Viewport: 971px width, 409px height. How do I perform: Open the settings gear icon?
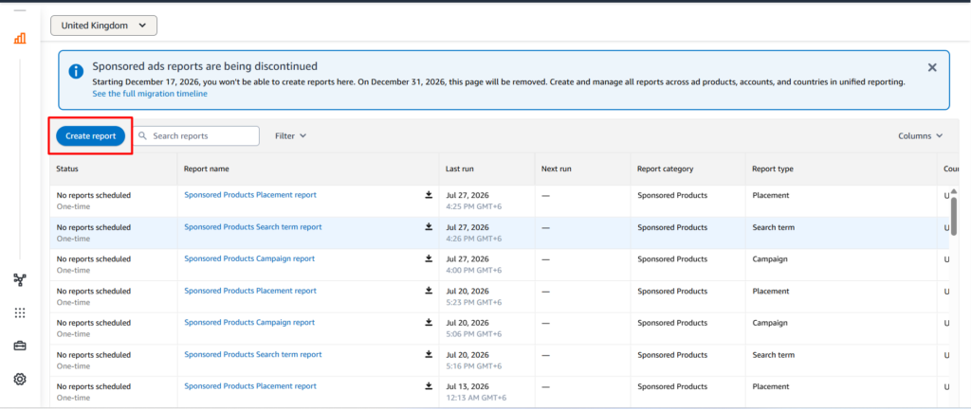(20, 380)
